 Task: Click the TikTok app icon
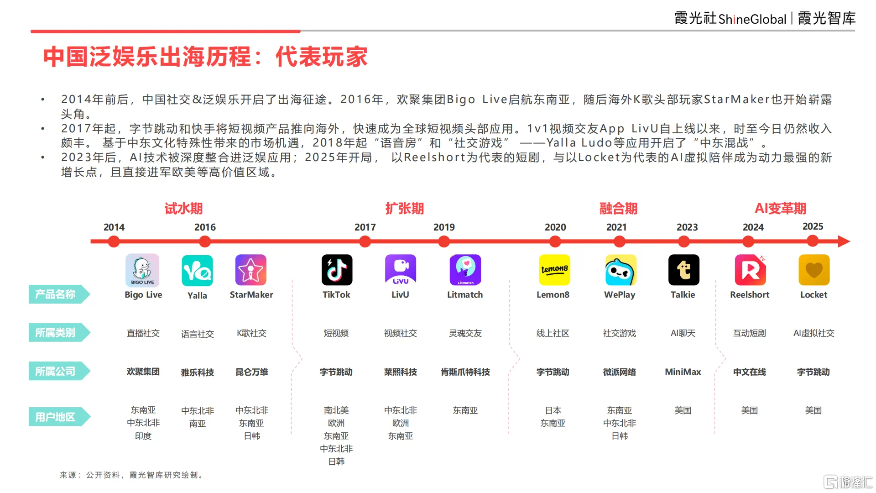click(x=337, y=270)
